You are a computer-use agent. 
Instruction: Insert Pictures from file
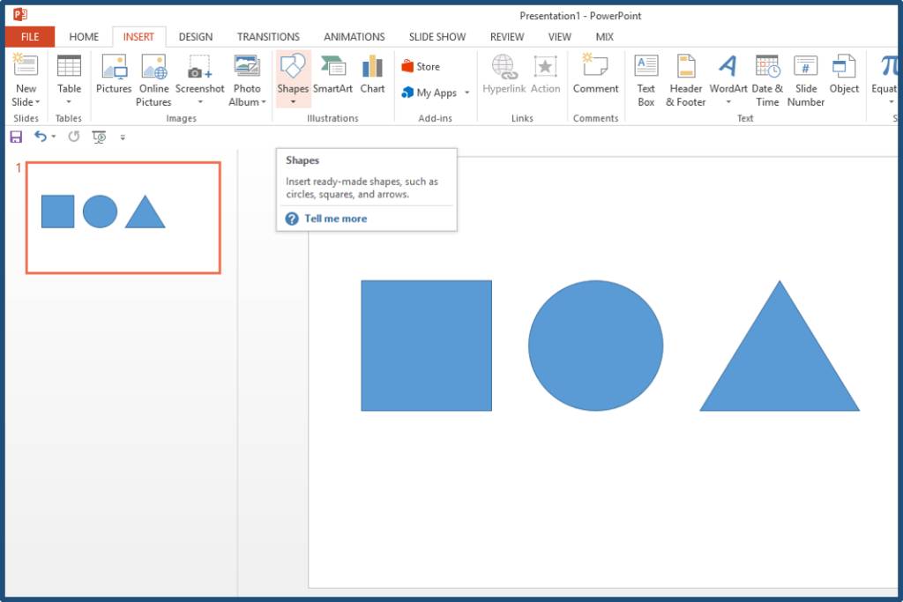click(113, 79)
